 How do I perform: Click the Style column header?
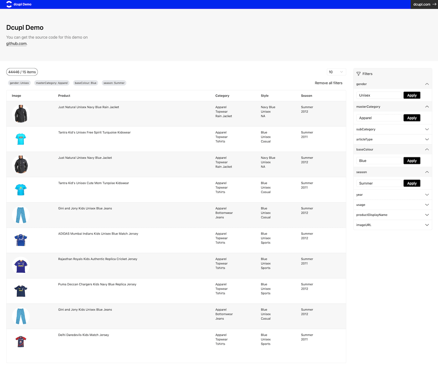265,96
